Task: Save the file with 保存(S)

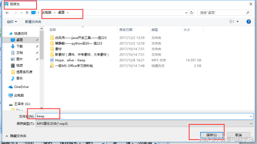Action: coord(212,135)
